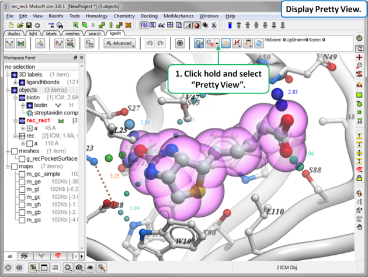The image size is (368, 277).
Task: Select the rec_rec1 object in the workspace
Action: [x=39, y=120]
